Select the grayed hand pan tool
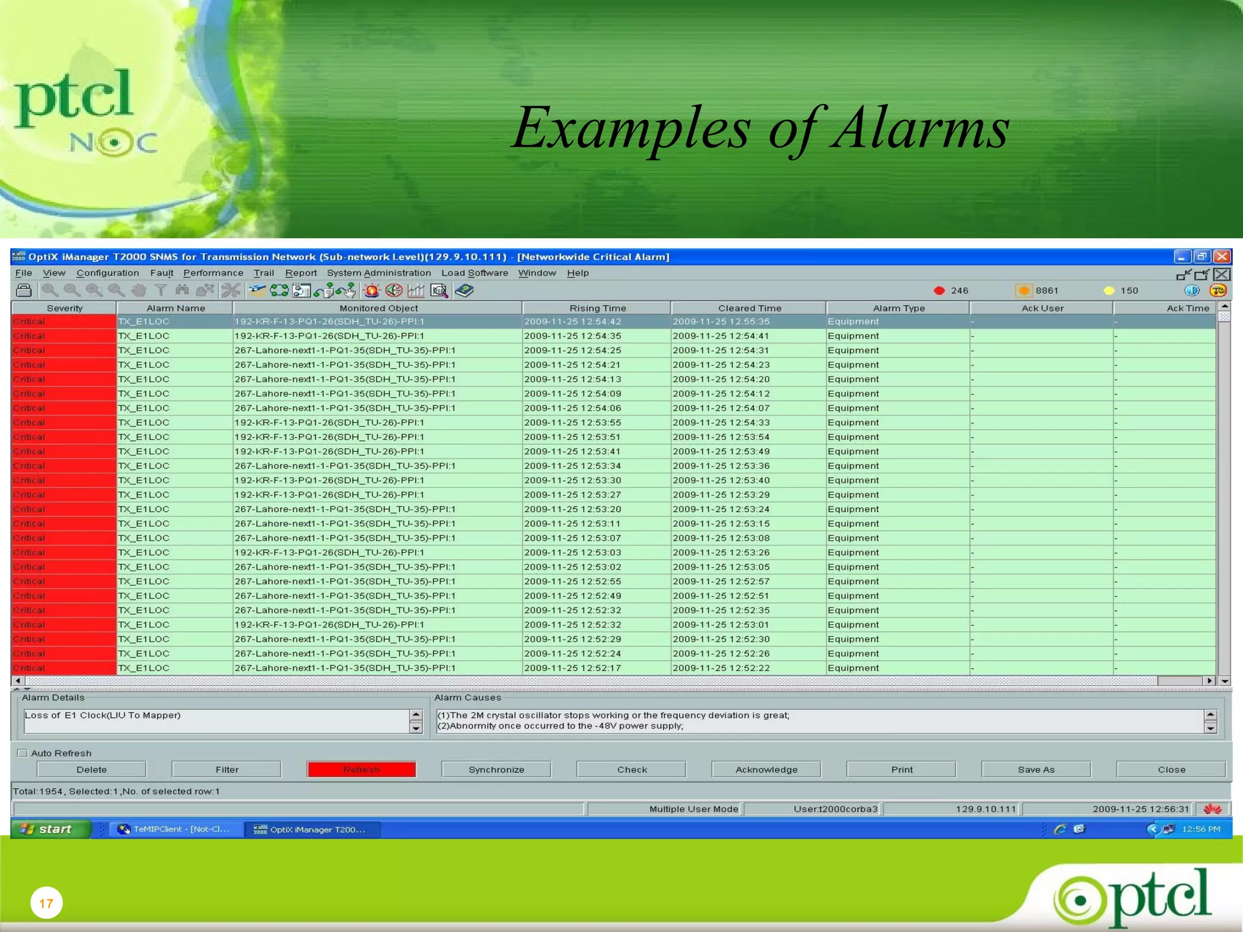1243x932 pixels. coord(138,291)
